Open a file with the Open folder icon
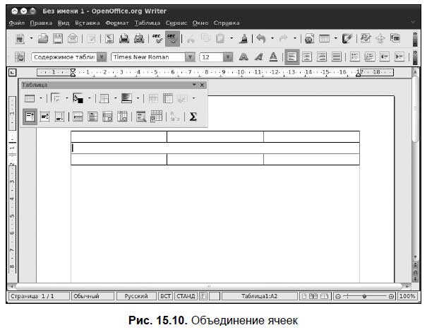Viewport: 427px width, 330px height. coord(43,39)
